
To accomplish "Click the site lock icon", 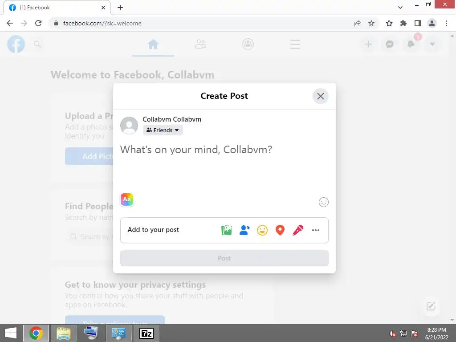I will point(57,23).
